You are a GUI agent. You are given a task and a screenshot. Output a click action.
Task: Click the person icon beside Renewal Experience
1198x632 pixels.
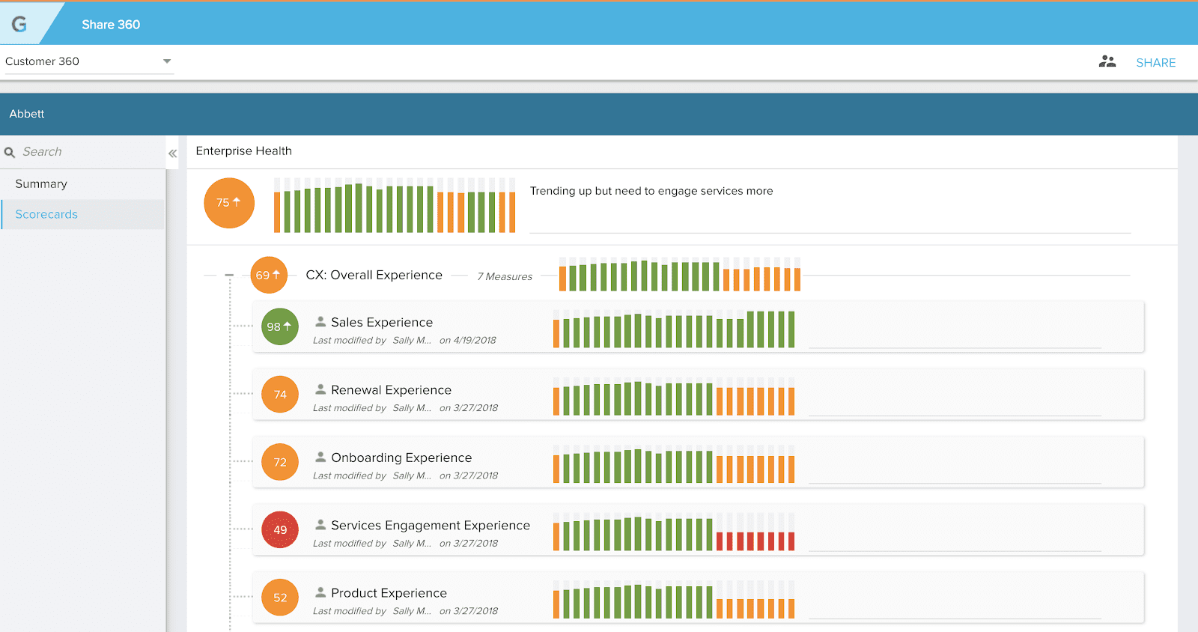pyautogui.click(x=320, y=389)
